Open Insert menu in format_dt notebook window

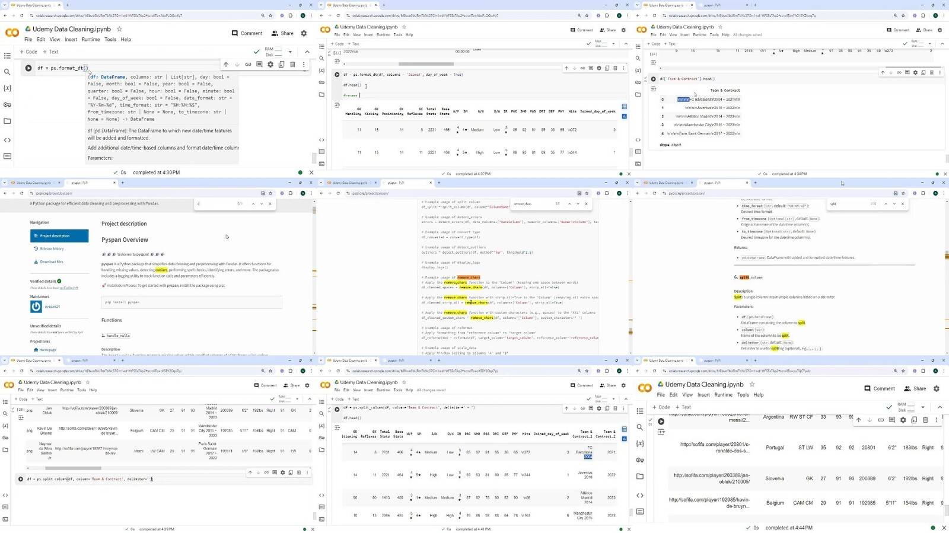point(71,40)
